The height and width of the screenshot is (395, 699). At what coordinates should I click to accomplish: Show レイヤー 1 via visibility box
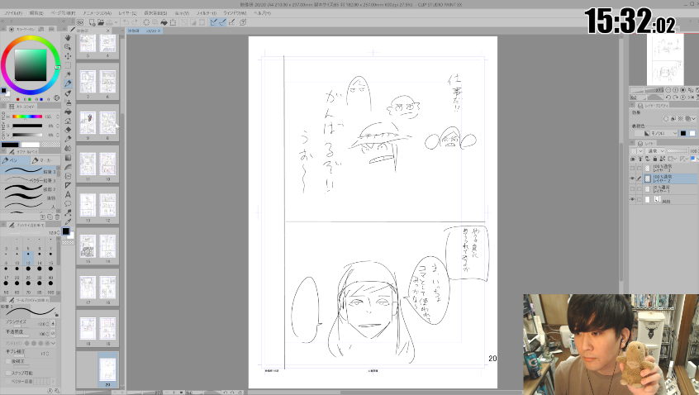click(632, 189)
